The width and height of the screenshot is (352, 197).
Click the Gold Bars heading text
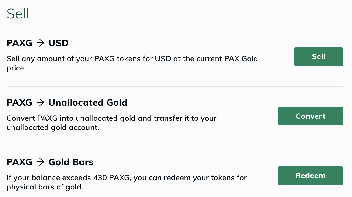(x=71, y=162)
